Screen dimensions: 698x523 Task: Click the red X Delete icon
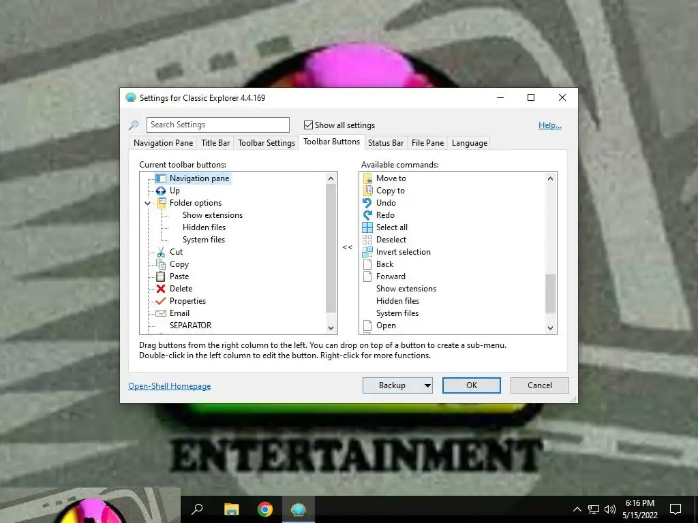click(x=161, y=289)
